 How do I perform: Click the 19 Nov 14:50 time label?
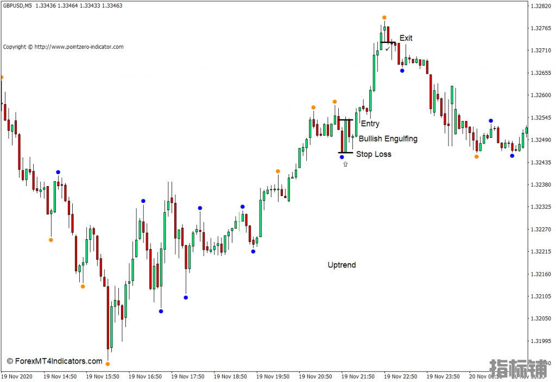point(60,377)
